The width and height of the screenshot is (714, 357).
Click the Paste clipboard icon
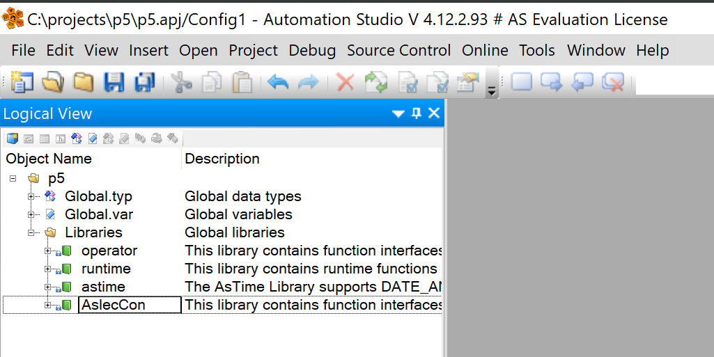[x=242, y=83]
